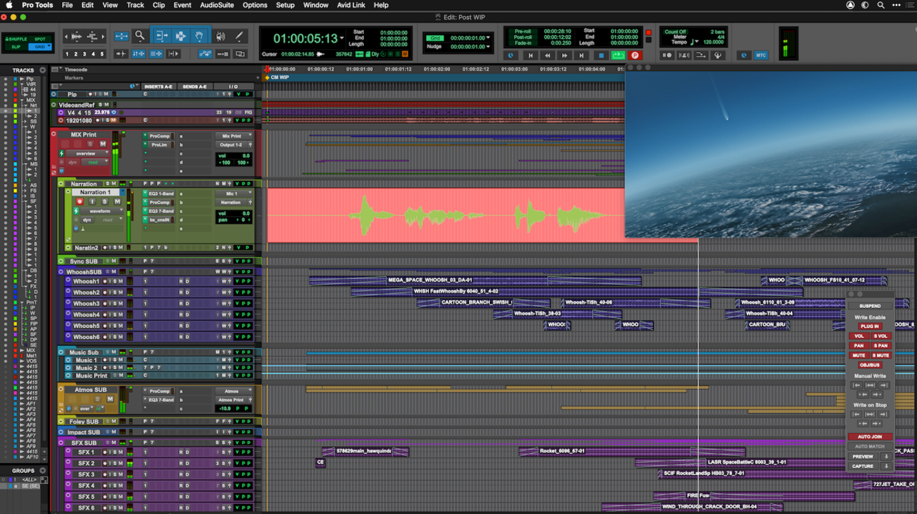Click Go to End transport button

(582, 56)
